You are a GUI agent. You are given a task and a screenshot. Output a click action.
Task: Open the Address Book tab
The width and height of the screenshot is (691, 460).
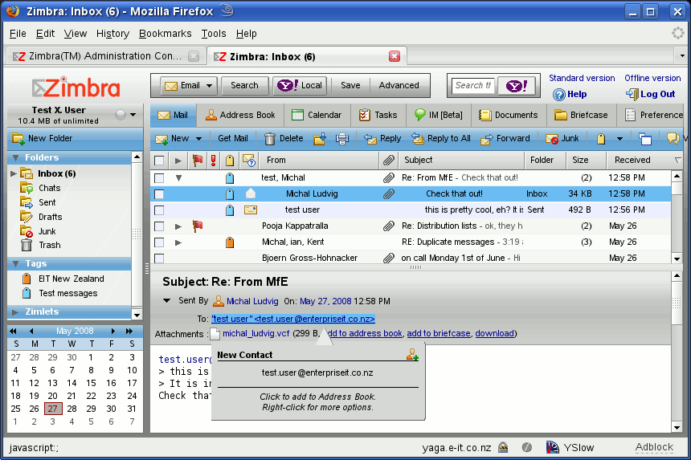(x=240, y=115)
